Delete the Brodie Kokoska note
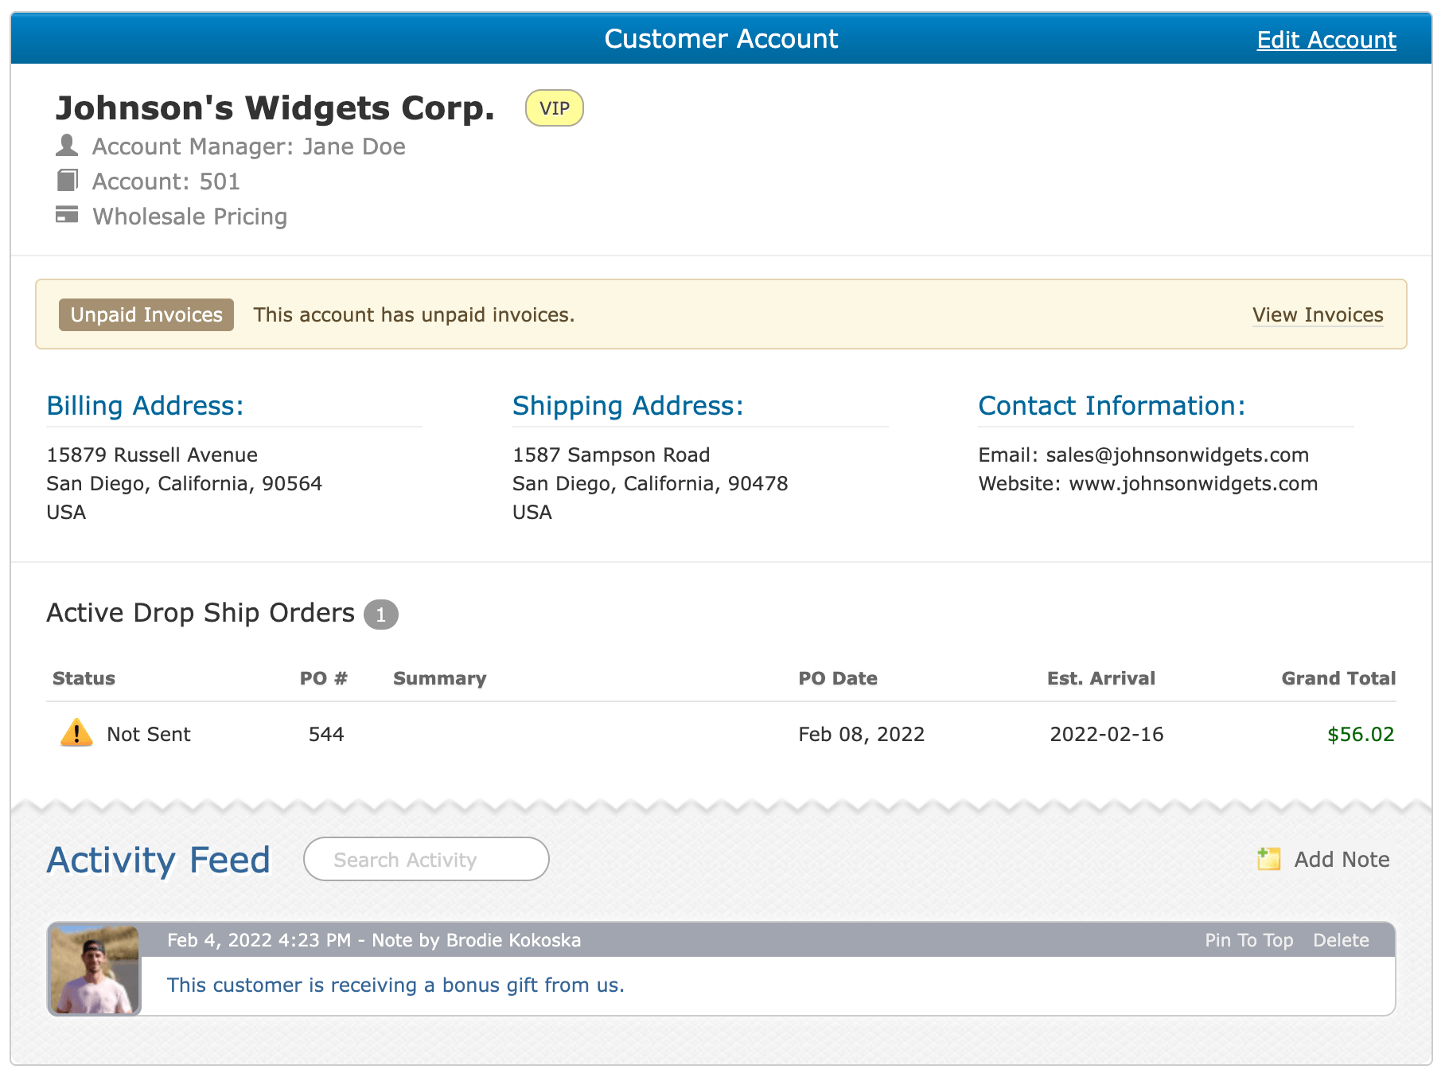The height and width of the screenshot is (1081, 1445). coord(1341,940)
